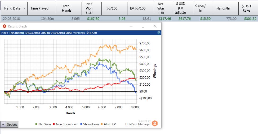Click the Results Graph window title
Screen dimensions: 258x134
click(x=17, y=26)
